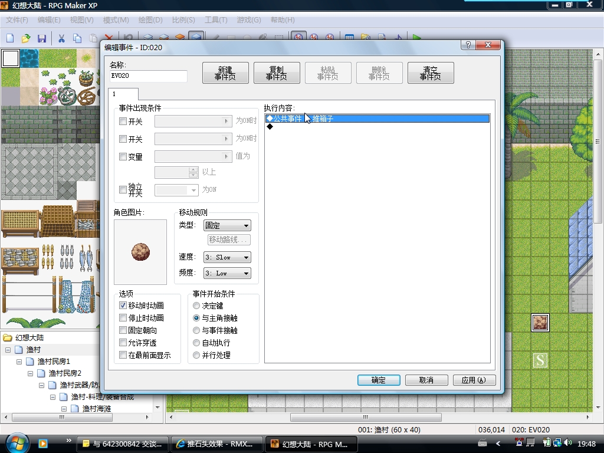Click the help question-mark button of event dialog
Viewport: 604px width, 453px height.
coord(468,45)
